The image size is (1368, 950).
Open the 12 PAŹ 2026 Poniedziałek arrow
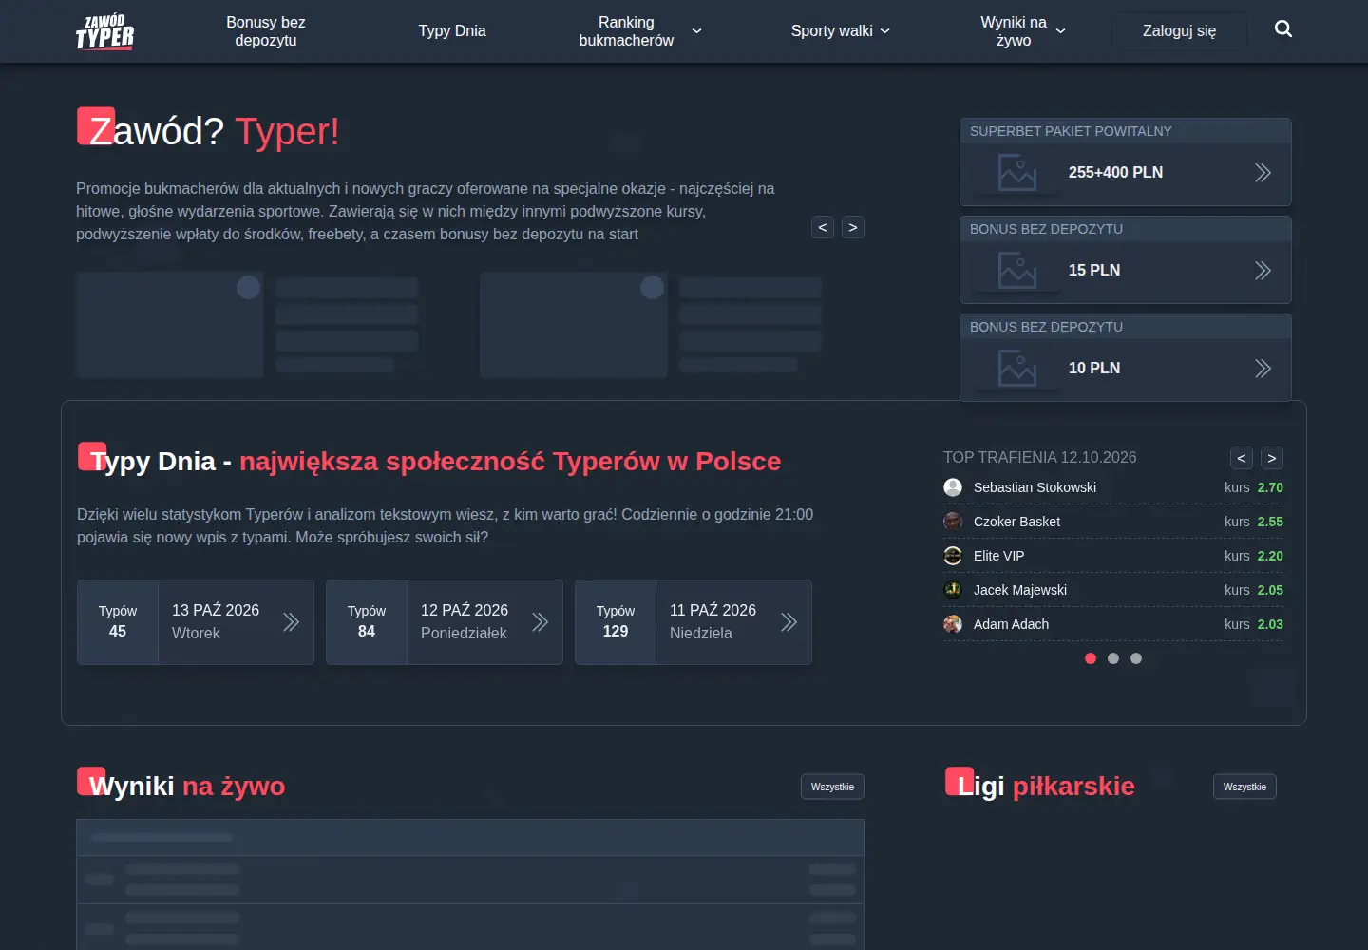pos(541,622)
